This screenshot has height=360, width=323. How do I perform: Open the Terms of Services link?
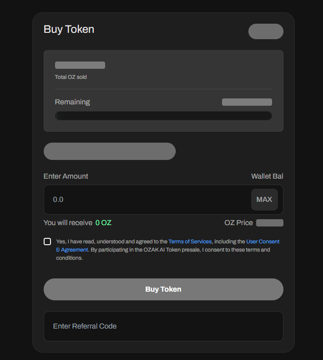coord(190,242)
